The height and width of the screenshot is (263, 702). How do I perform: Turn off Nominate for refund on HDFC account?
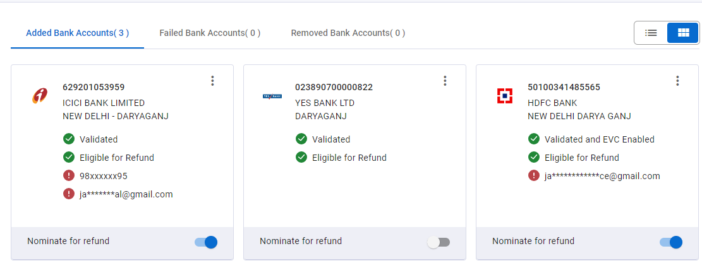click(x=671, y=242)
